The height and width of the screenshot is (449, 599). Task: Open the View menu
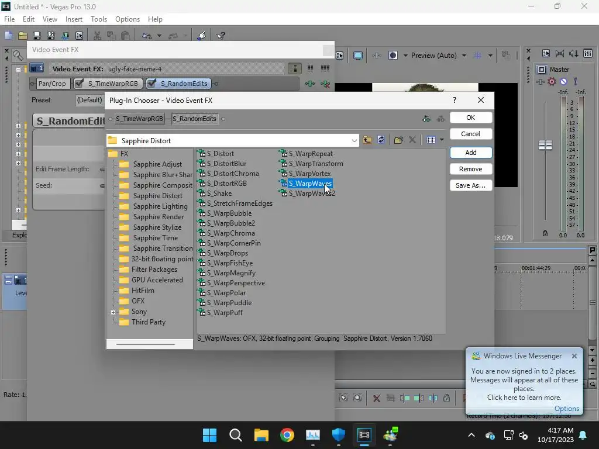point(50,19)
